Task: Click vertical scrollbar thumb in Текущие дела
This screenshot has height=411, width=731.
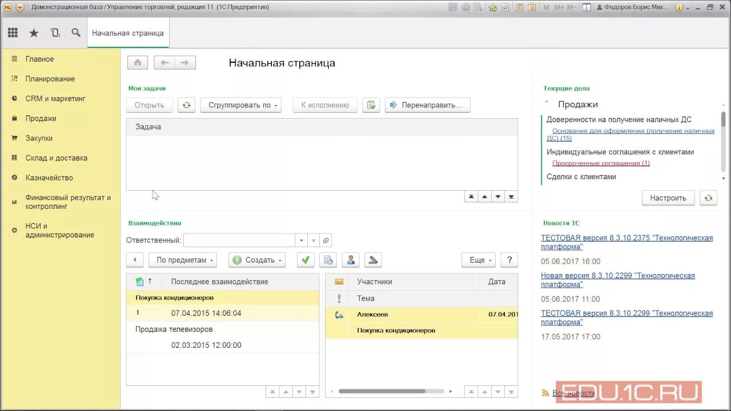Action: (723, 119)
